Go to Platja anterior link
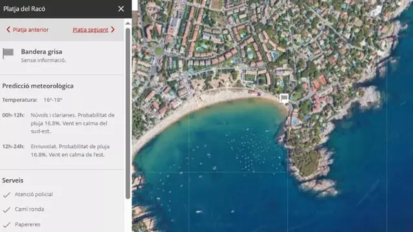413x232 pixels. pos(27,30)
